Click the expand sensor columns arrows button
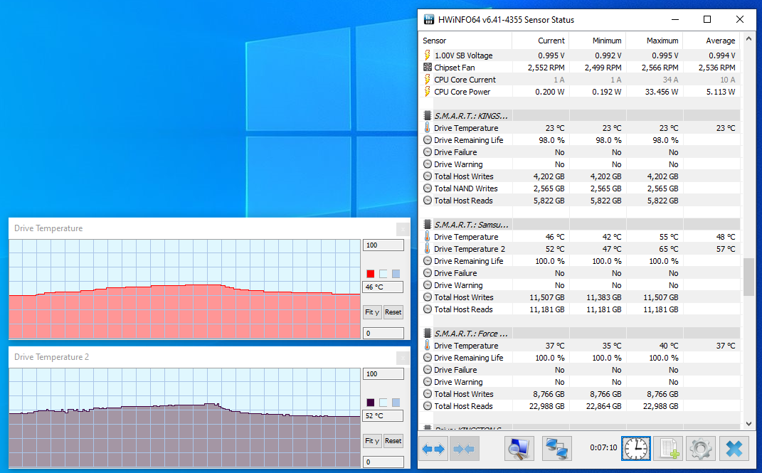This screenshot has width=762, height=473. coord(433,449)
